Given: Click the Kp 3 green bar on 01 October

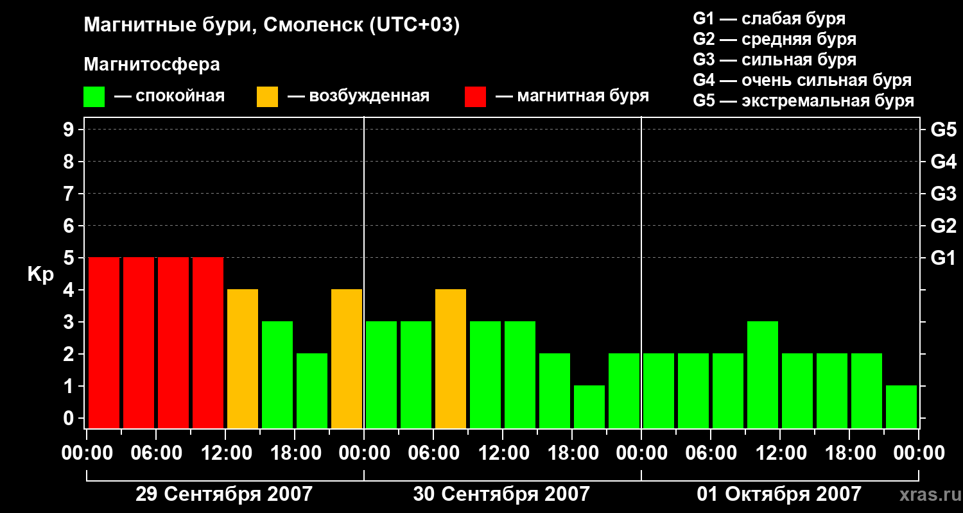Looking at the screenshot, I should pos(763,374).
